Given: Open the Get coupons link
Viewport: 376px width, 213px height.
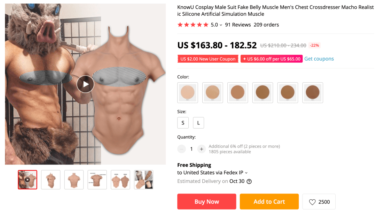Looking at the screenshot, I should click(319, 59).
